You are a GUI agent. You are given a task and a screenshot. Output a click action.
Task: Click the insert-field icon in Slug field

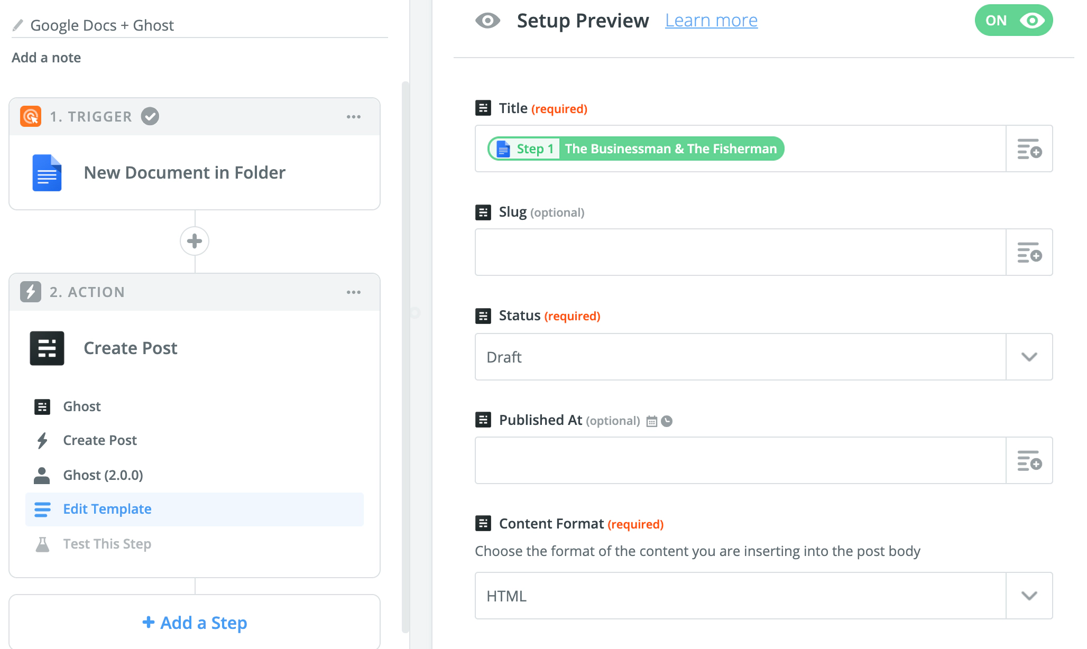1029,253
